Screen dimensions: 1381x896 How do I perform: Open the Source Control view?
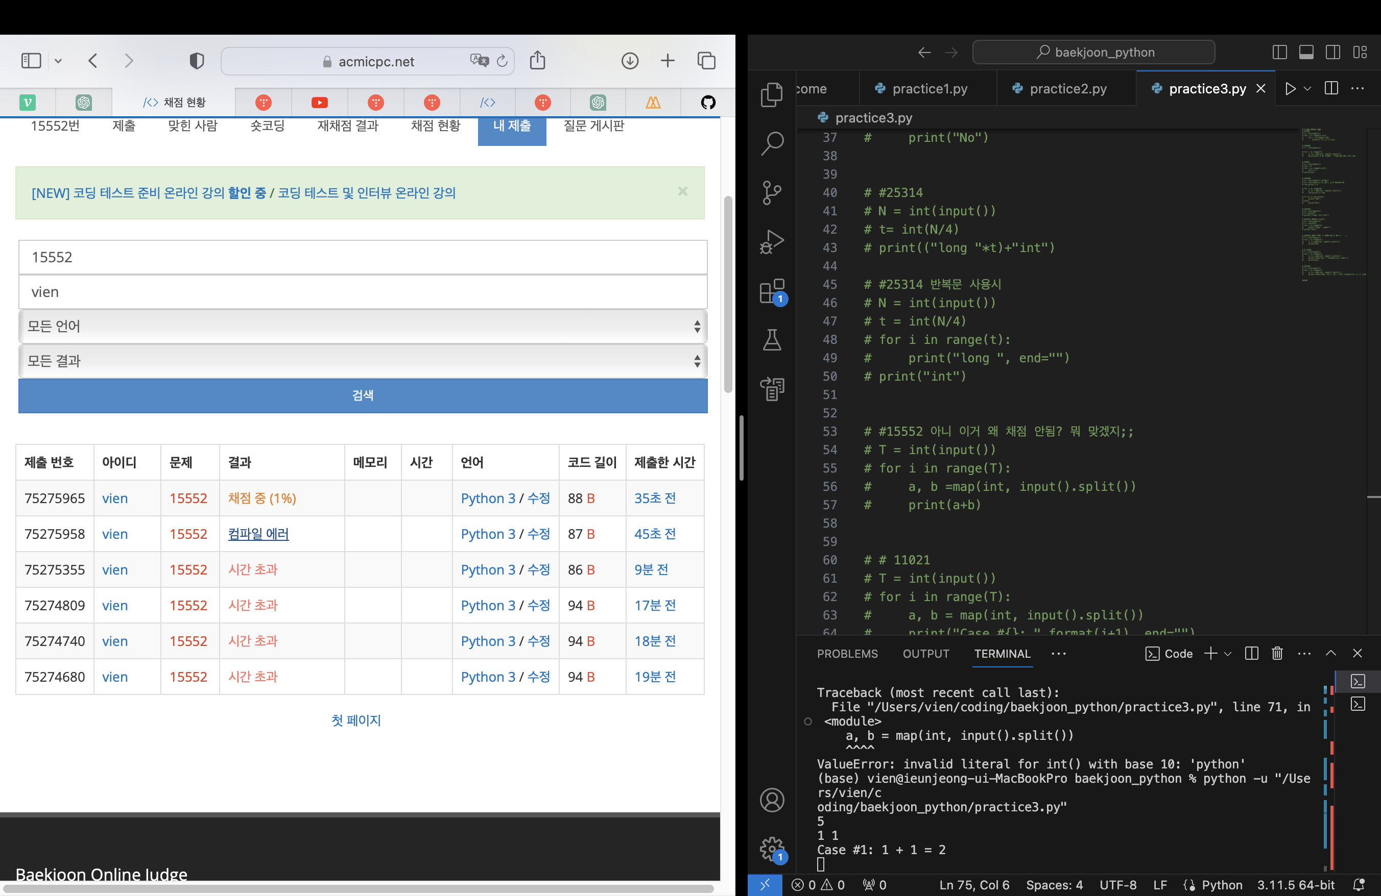772,192
